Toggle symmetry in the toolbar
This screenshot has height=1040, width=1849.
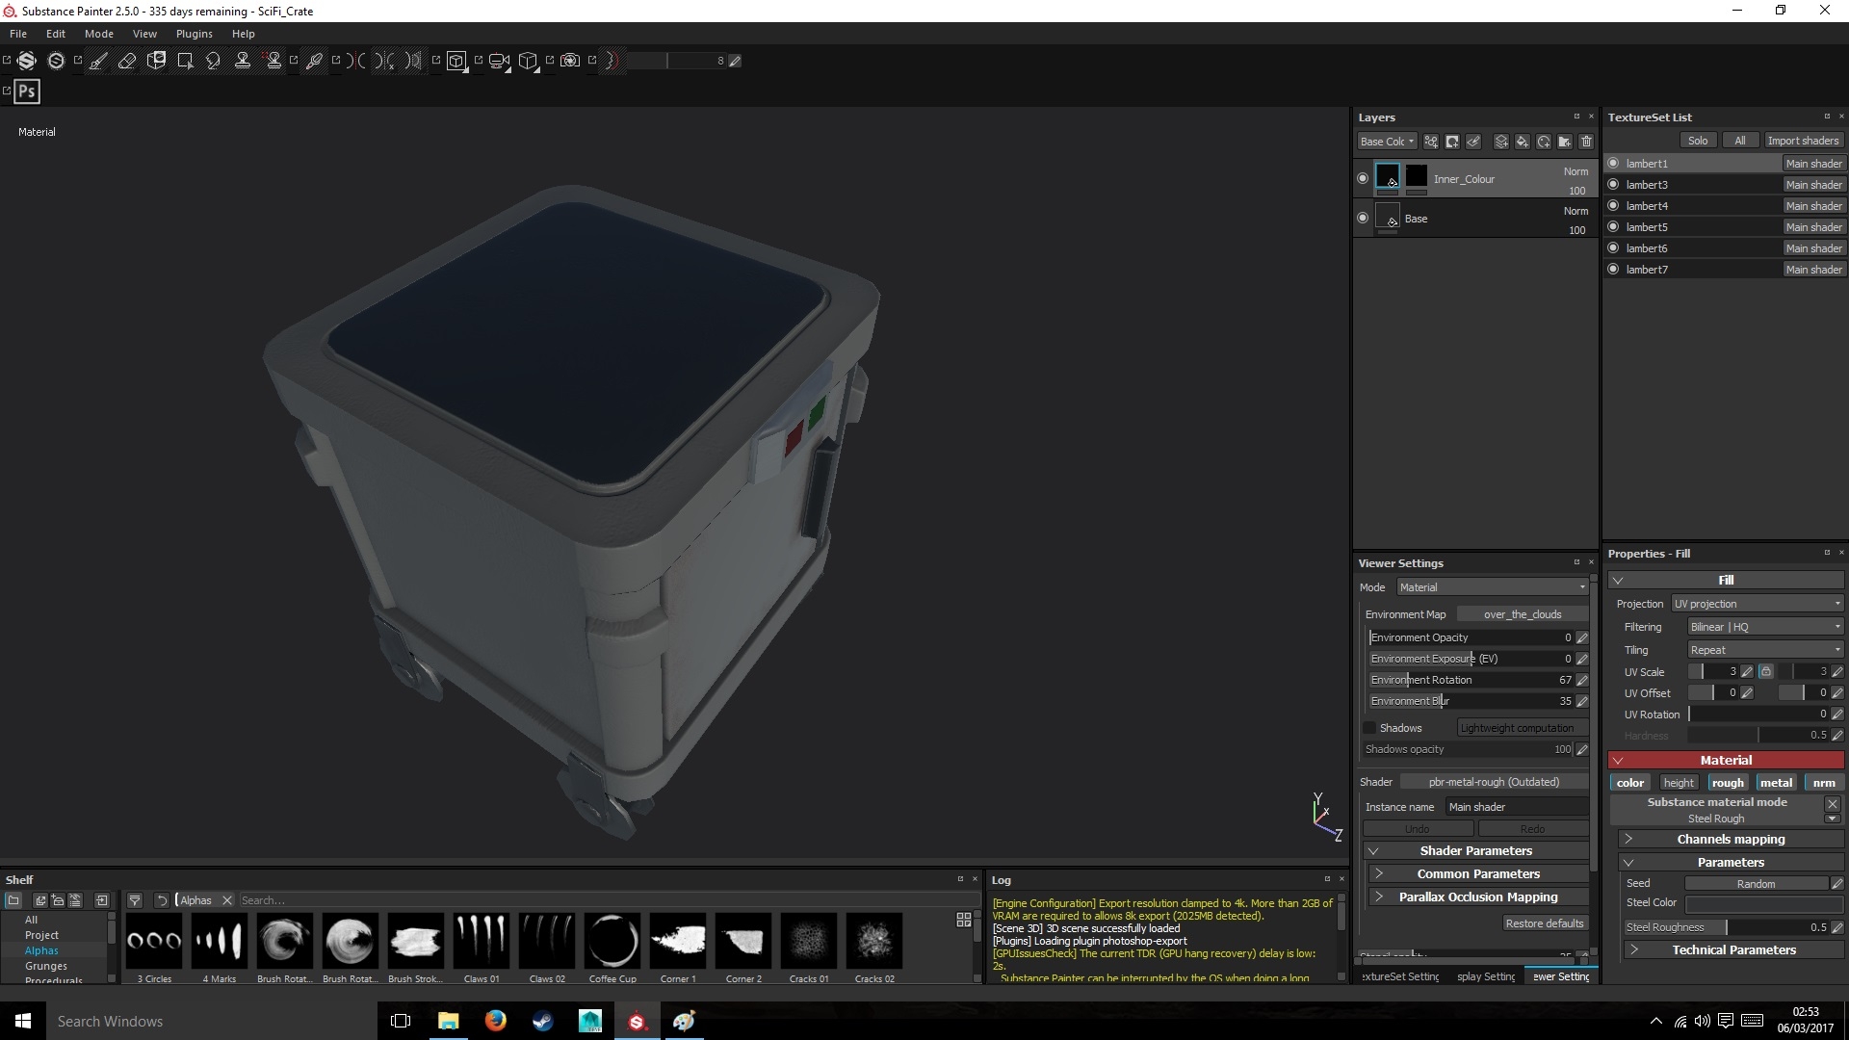click(356, 61)
